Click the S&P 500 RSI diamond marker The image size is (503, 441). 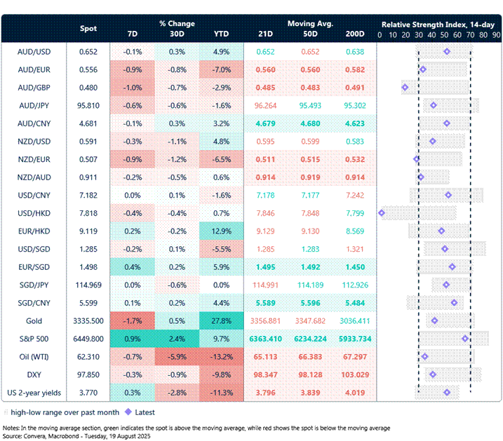click(465, 338)
